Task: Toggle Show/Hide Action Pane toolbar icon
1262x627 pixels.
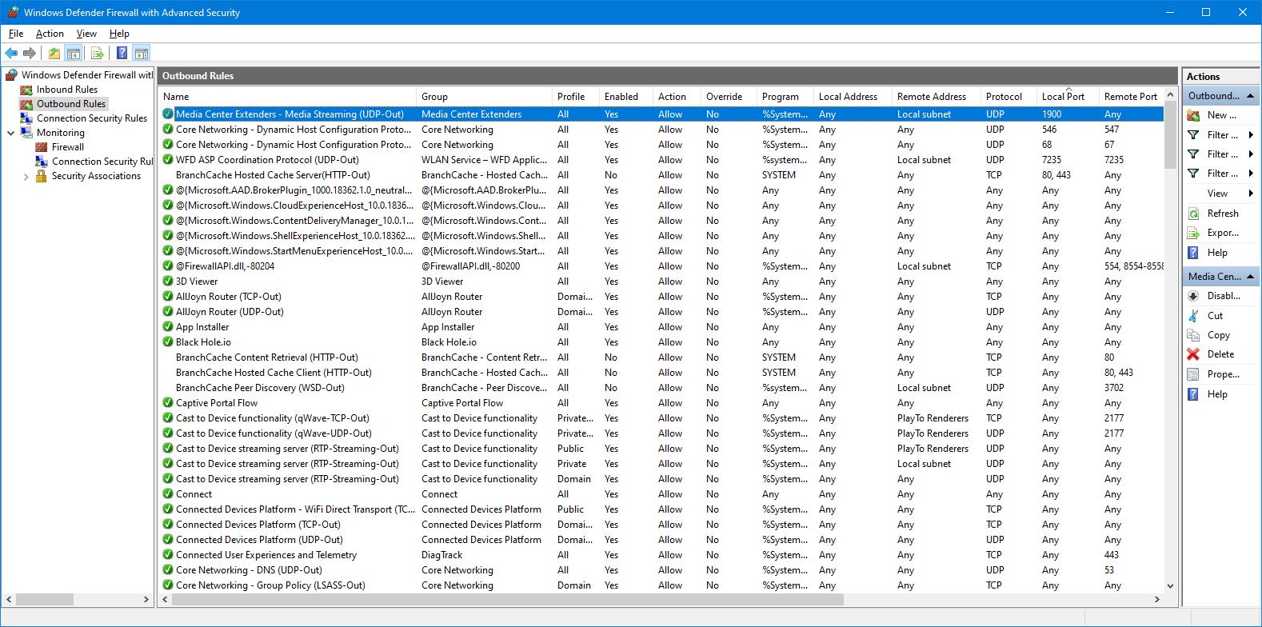Action: (x=141, y=54)
